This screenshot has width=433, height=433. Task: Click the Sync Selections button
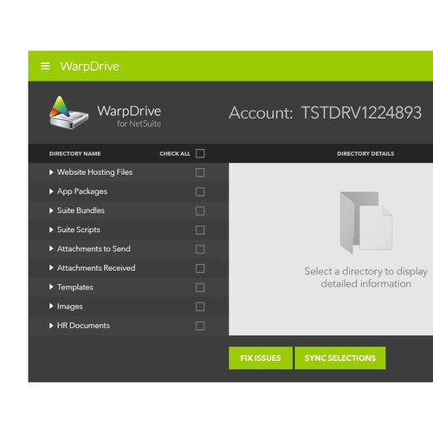coord(340,358)
